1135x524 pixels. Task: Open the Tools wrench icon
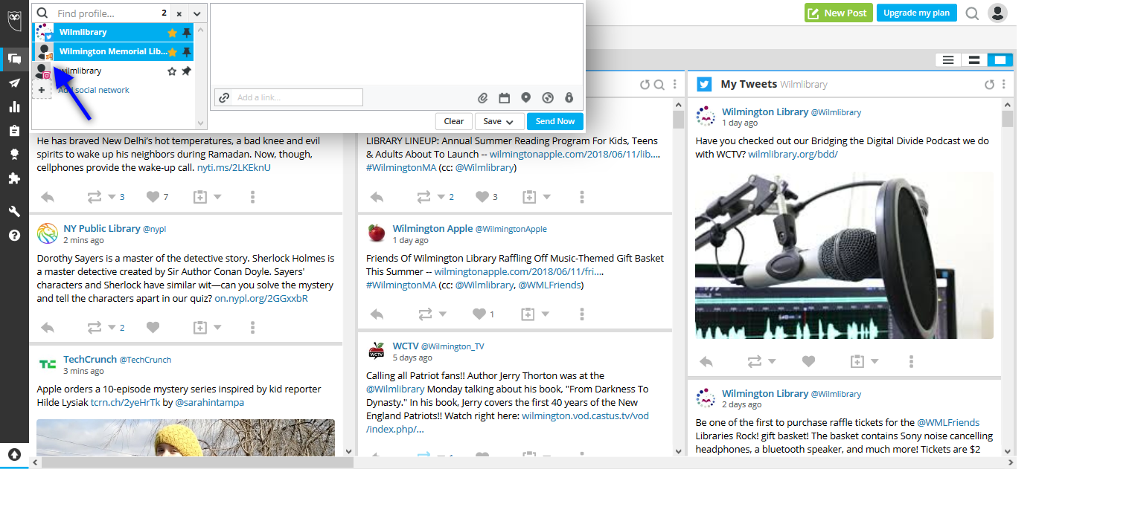point(14,212)
